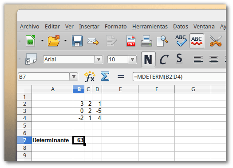This screenshot has width=233, height=168.
Task: Click the Edit File pencil icon
Action: coord(111,41)
